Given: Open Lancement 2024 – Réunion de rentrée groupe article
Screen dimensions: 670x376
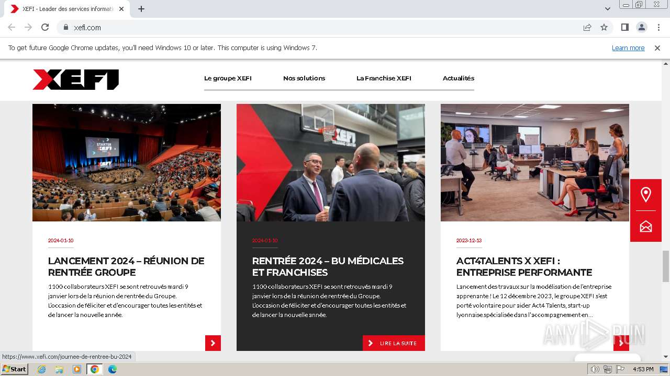Looking at the screenshot, I should coord(126,266).
